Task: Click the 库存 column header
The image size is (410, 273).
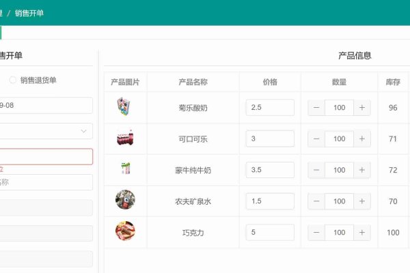Action: [393, 82]
